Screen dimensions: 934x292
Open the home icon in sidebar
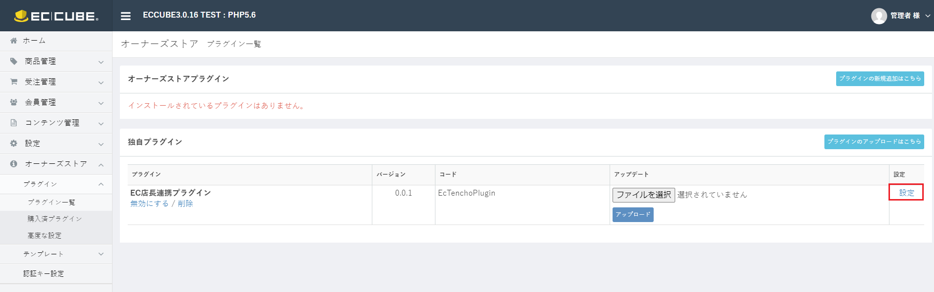coord(14,41)
